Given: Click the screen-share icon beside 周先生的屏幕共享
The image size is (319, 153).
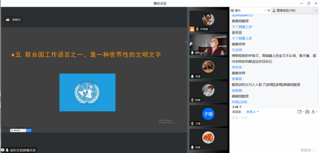Looking at the screenshot, I should tap(3, 150).
